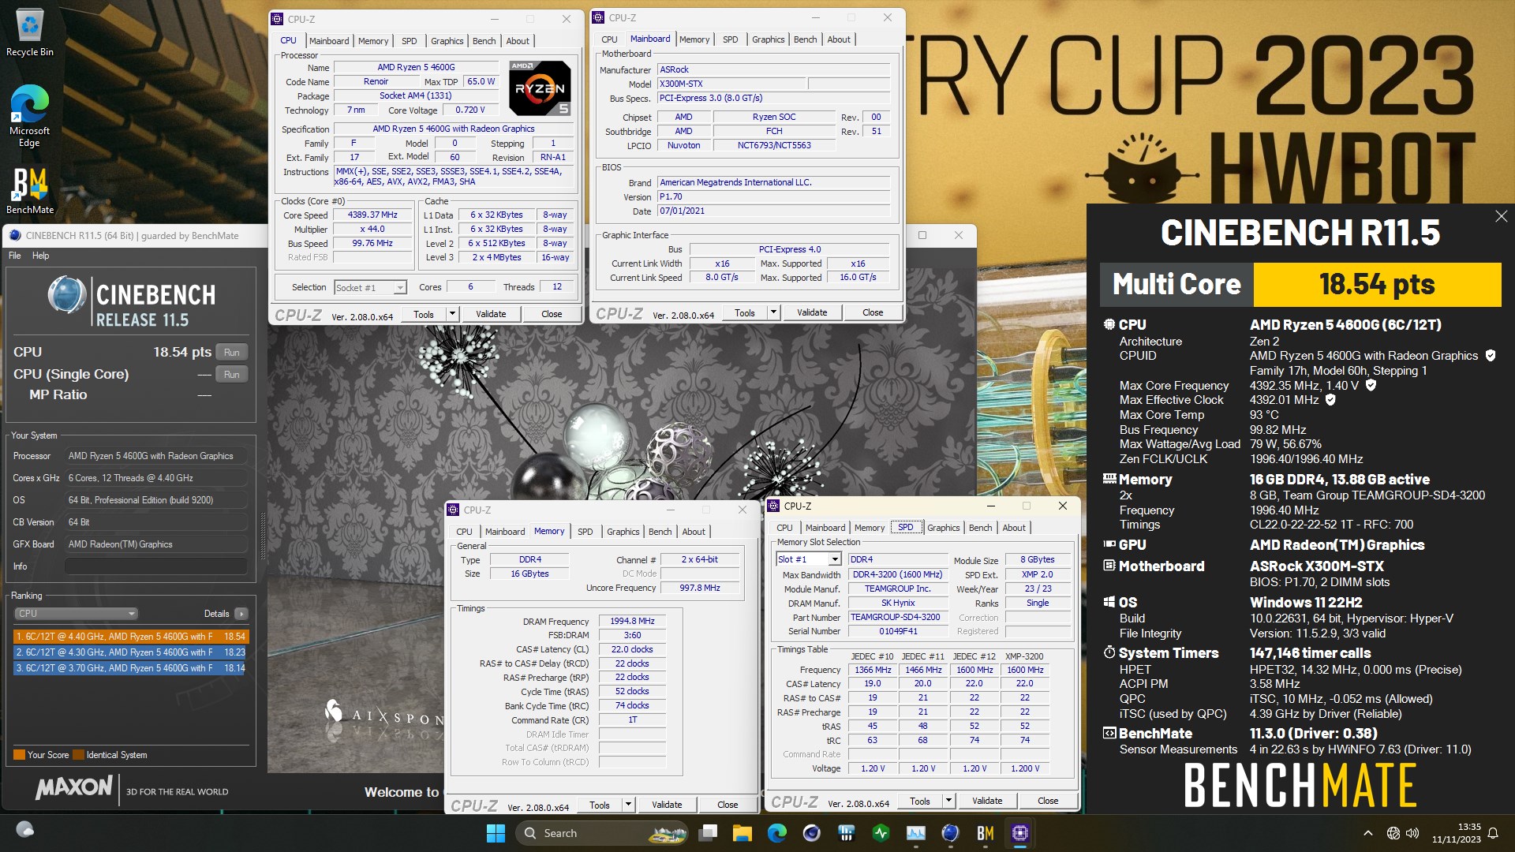Viewport: 1515px width, 852px height.
Task: Open the blue graph monitor taskbar icon
Action: 916,833
